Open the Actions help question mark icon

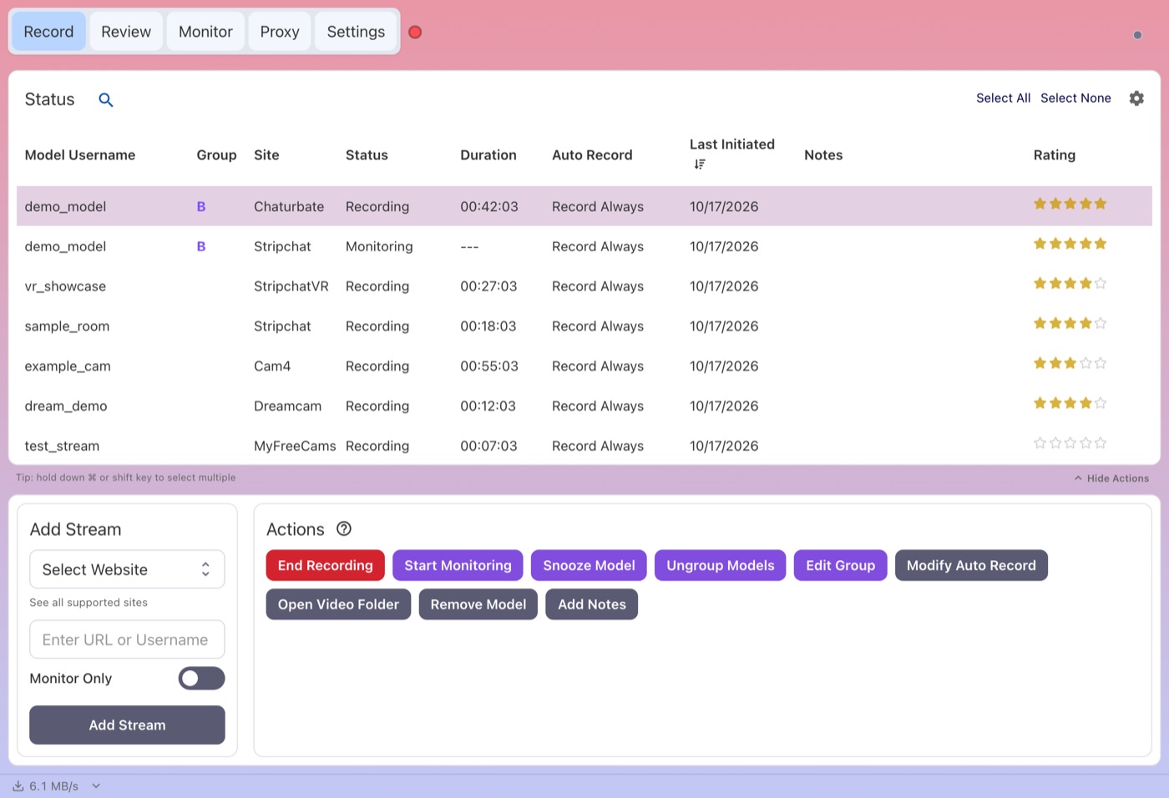coord(344,528)
